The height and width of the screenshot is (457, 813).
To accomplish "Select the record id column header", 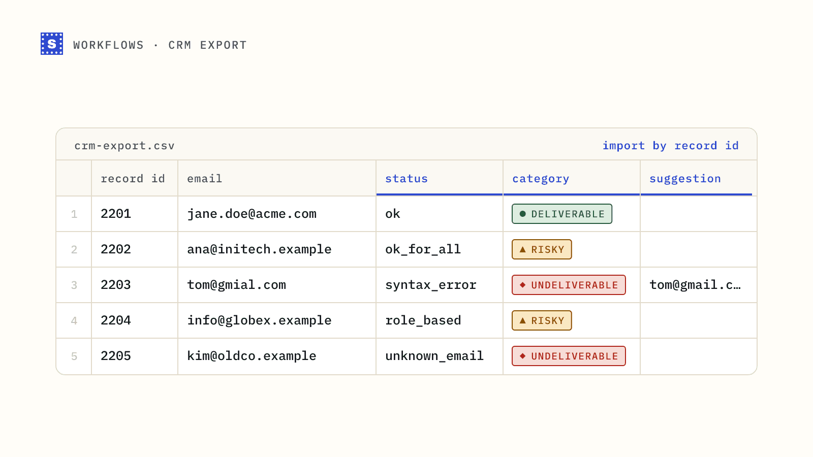I will tap(135, 178).
